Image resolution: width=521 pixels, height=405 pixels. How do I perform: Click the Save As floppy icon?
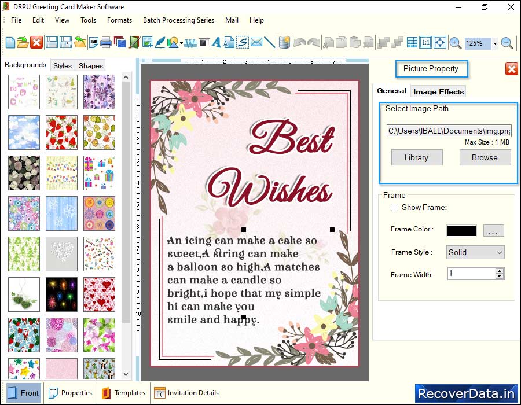[66, 42]
